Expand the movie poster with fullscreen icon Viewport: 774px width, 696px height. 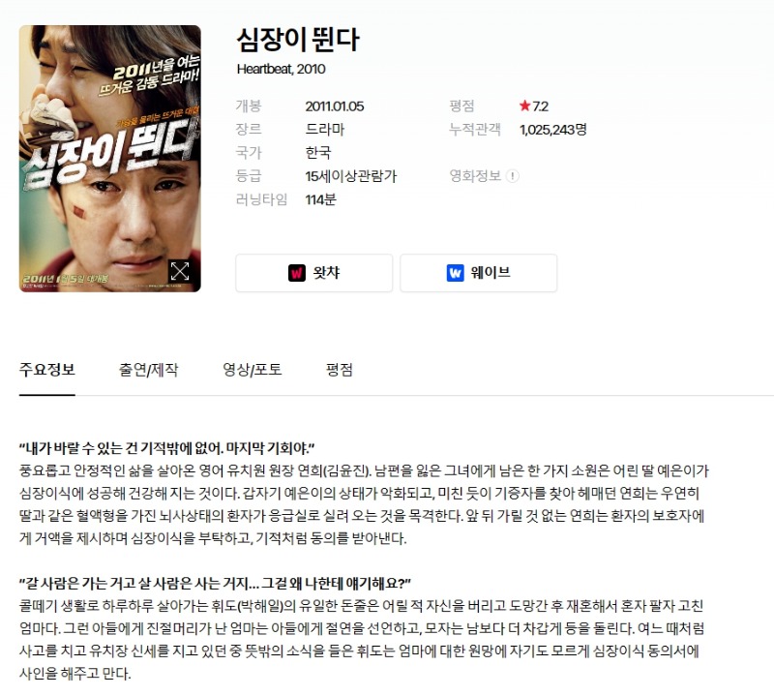pos(179,271)
